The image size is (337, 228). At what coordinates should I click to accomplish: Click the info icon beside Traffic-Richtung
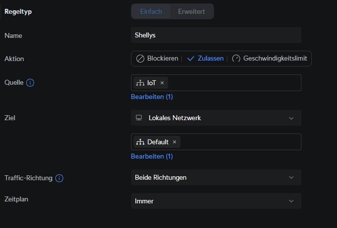pos(59,178)
